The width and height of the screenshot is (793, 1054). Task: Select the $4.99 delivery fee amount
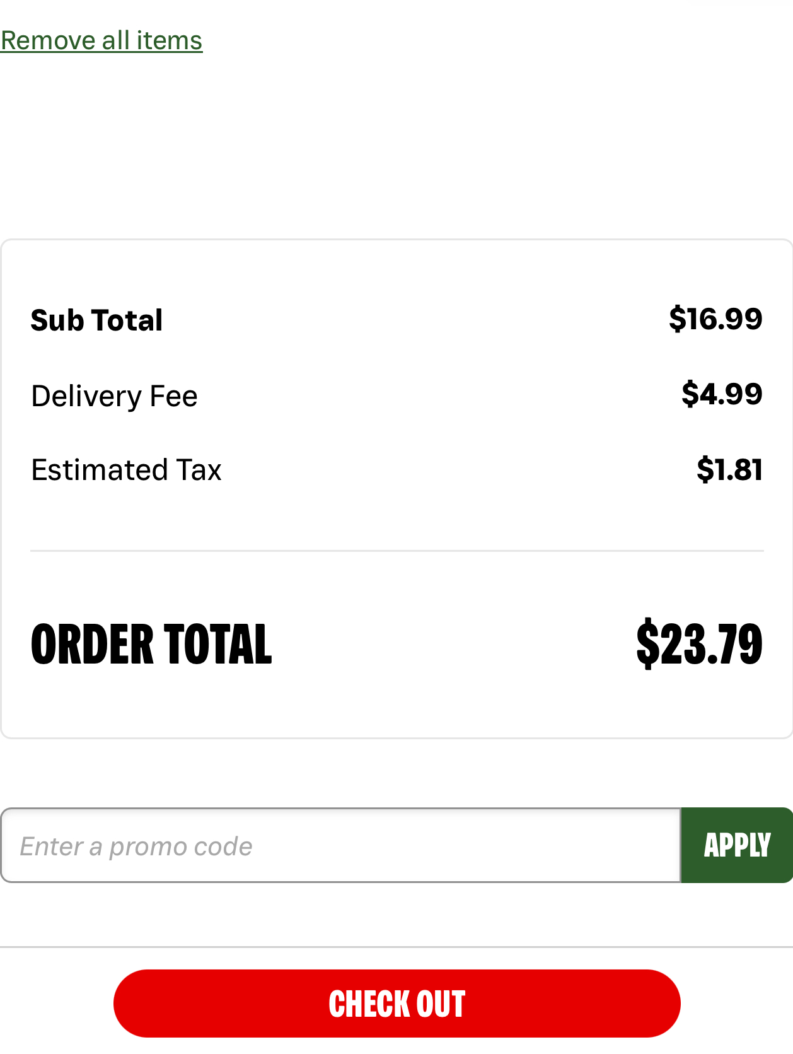click(x=722, y=394)
